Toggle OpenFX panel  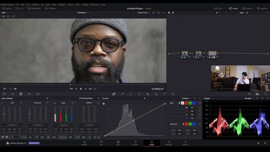[248, 8]
